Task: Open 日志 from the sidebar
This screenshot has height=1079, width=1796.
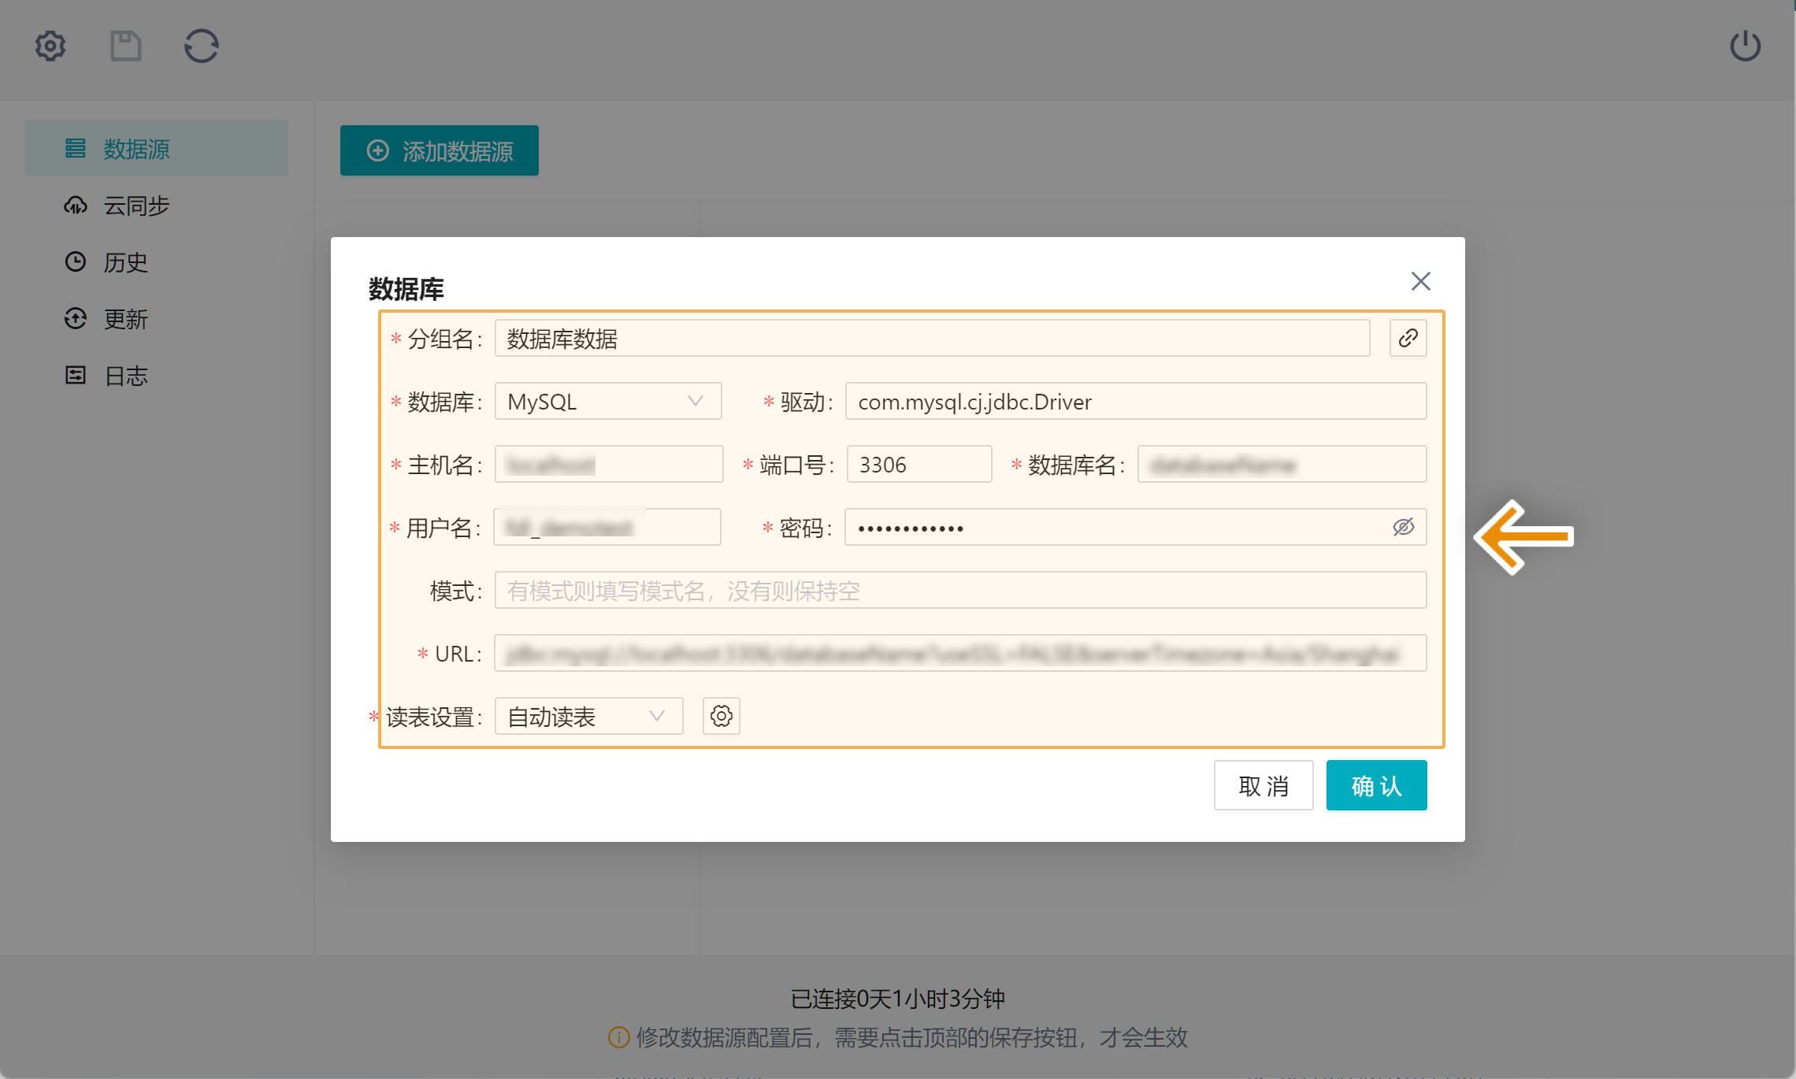Action: [x=126, y=375]
